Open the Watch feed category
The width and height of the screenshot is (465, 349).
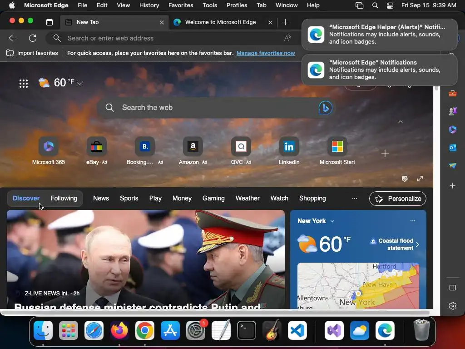(279, 198)
